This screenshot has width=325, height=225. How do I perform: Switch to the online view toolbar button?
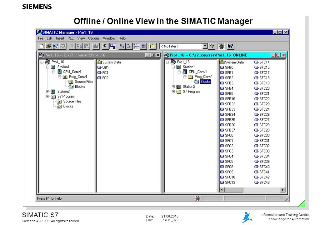112,46
